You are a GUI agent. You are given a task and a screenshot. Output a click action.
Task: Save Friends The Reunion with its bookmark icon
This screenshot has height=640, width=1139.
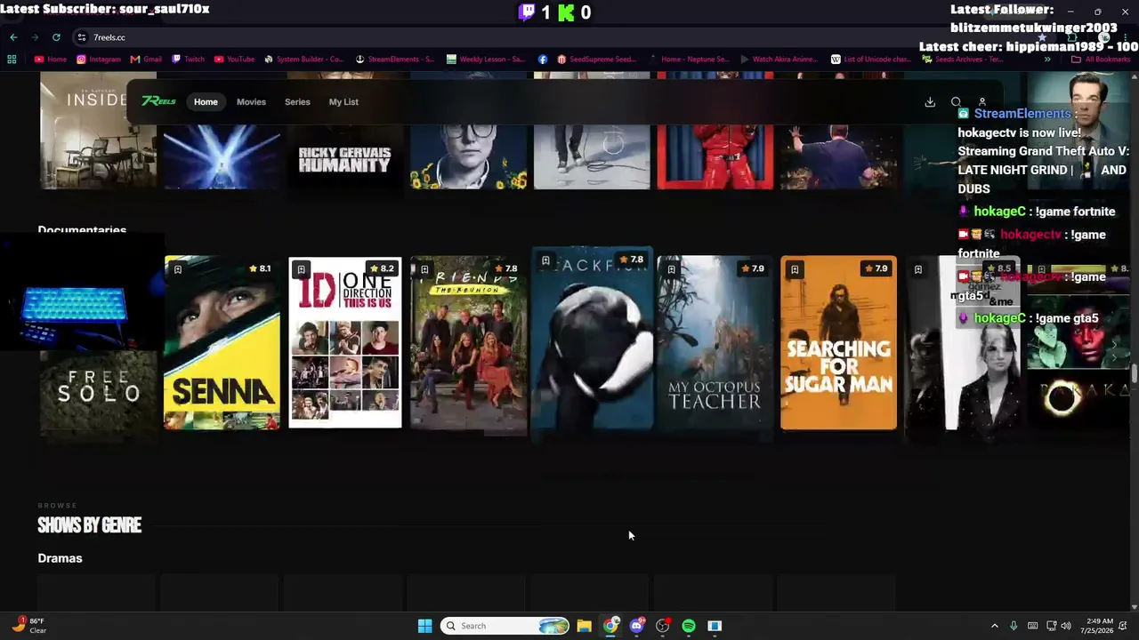424,269
